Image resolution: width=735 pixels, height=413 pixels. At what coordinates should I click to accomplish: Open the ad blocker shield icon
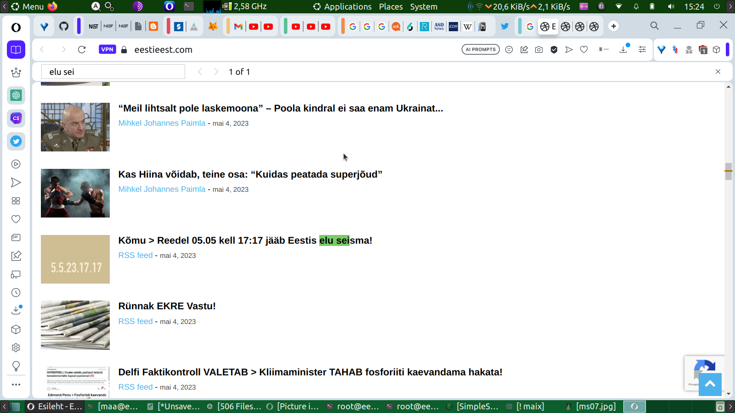pos(554,50)
